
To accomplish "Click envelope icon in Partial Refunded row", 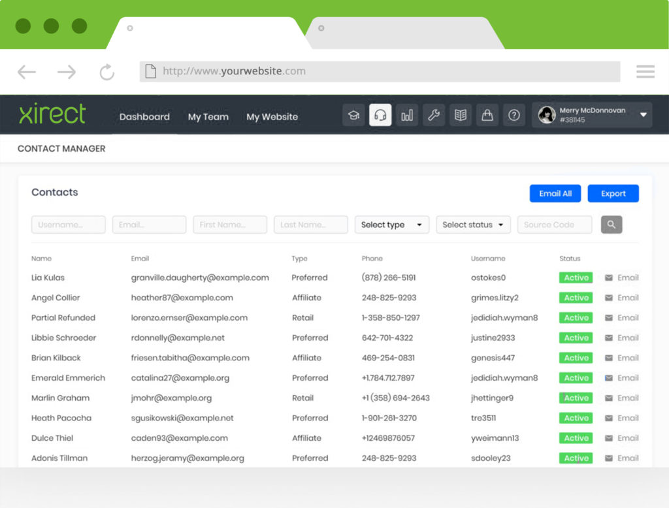I will [x=609, y=318].
